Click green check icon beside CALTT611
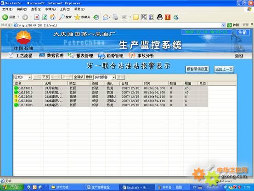Viewport: 254px width, 191px height. (x=16, y=88)
